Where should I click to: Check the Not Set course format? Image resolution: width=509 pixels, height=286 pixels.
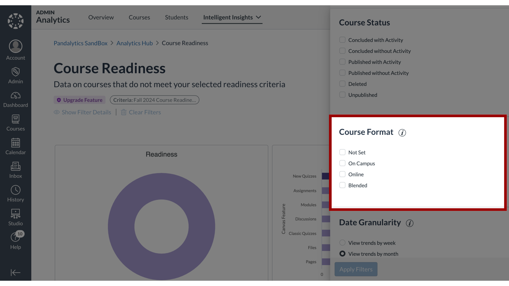tap(342, 152)
